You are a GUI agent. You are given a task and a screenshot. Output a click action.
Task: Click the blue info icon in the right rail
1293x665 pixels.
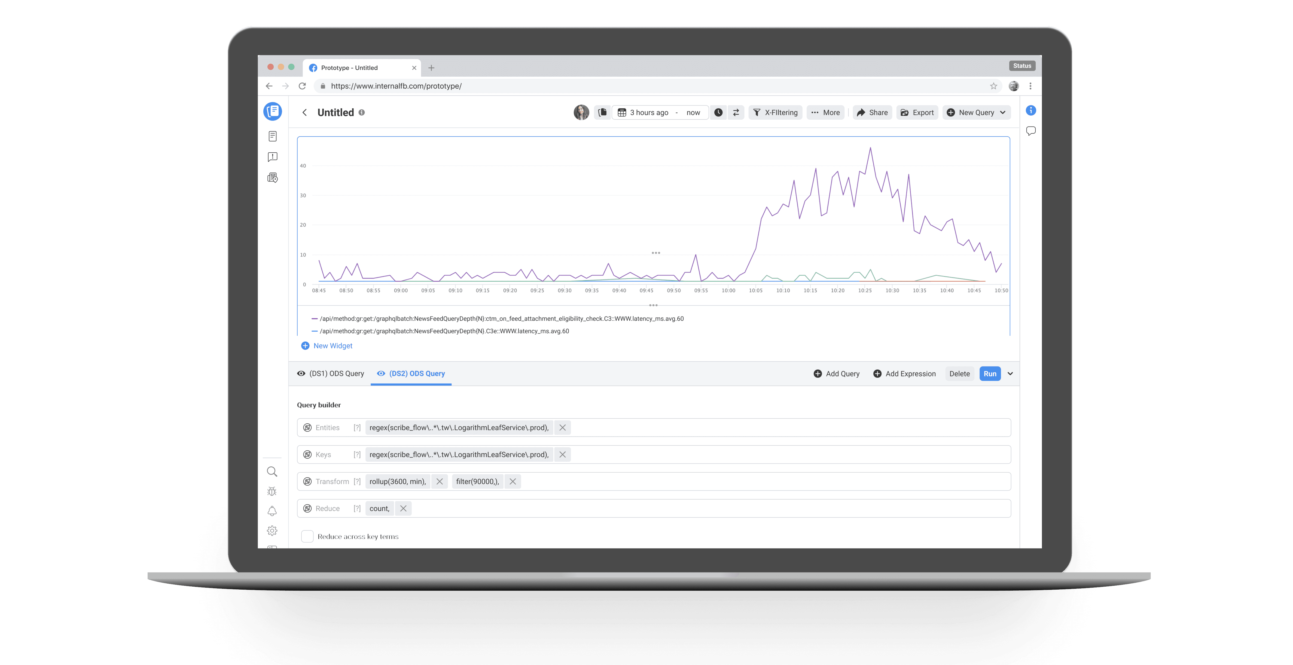click(1030, 110)
